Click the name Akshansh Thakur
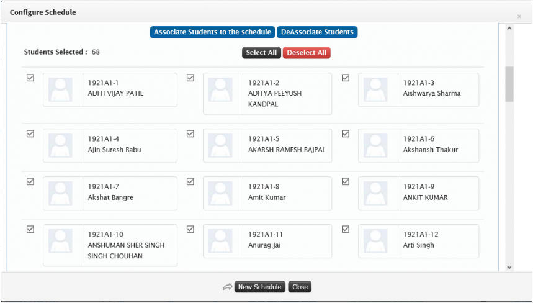Viewport: 533px width, 303px height. pyautogui.click(x=431, y=150)
